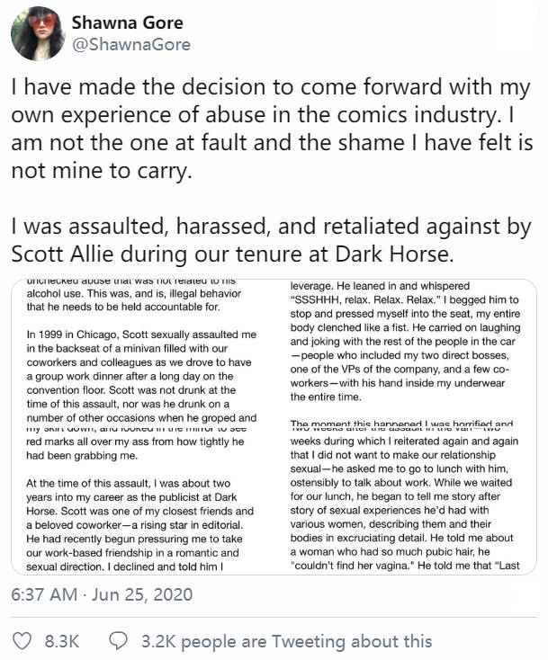Image resolution: width=548 pixels, height=660 pixels.
Task: Open attached image mentioning "red marks all over"
Action: click(142, 501)
